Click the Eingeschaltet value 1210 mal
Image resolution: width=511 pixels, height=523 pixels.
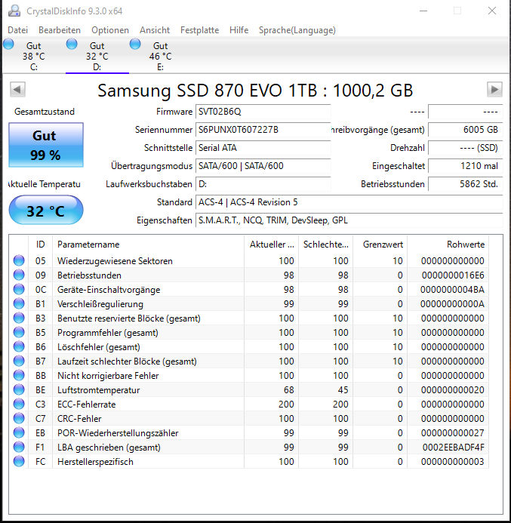[465, 166]
